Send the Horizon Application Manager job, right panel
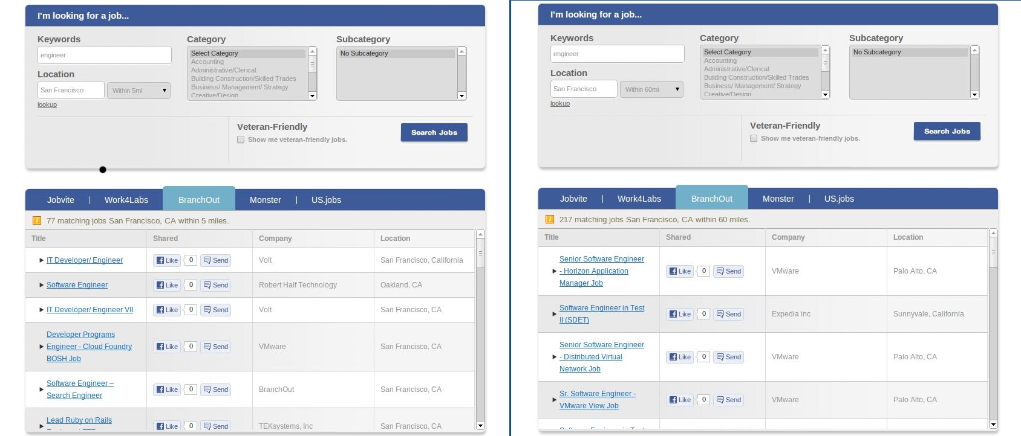Viewport: 1021px width, 436px height. click(729, 271)
